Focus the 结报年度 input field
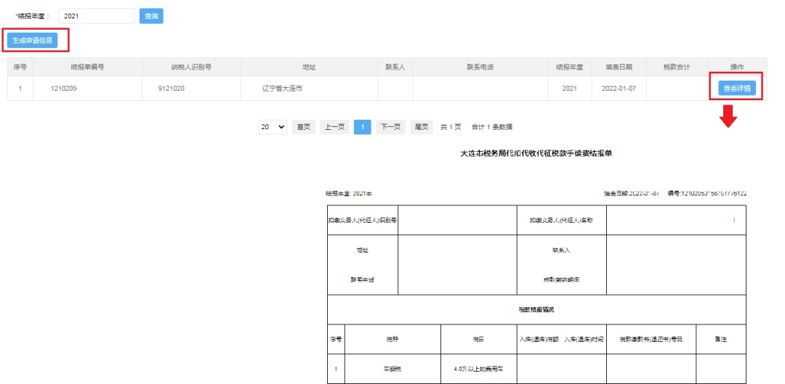The height and width of the screenshot is (384, 785). pos(97,16)
